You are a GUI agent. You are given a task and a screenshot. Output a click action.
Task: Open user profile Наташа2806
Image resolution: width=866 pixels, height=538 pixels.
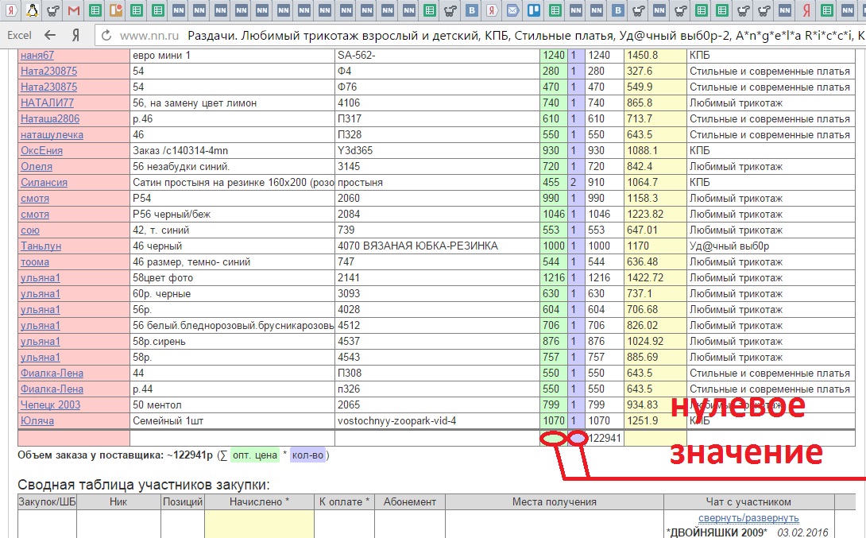(50, 119)
